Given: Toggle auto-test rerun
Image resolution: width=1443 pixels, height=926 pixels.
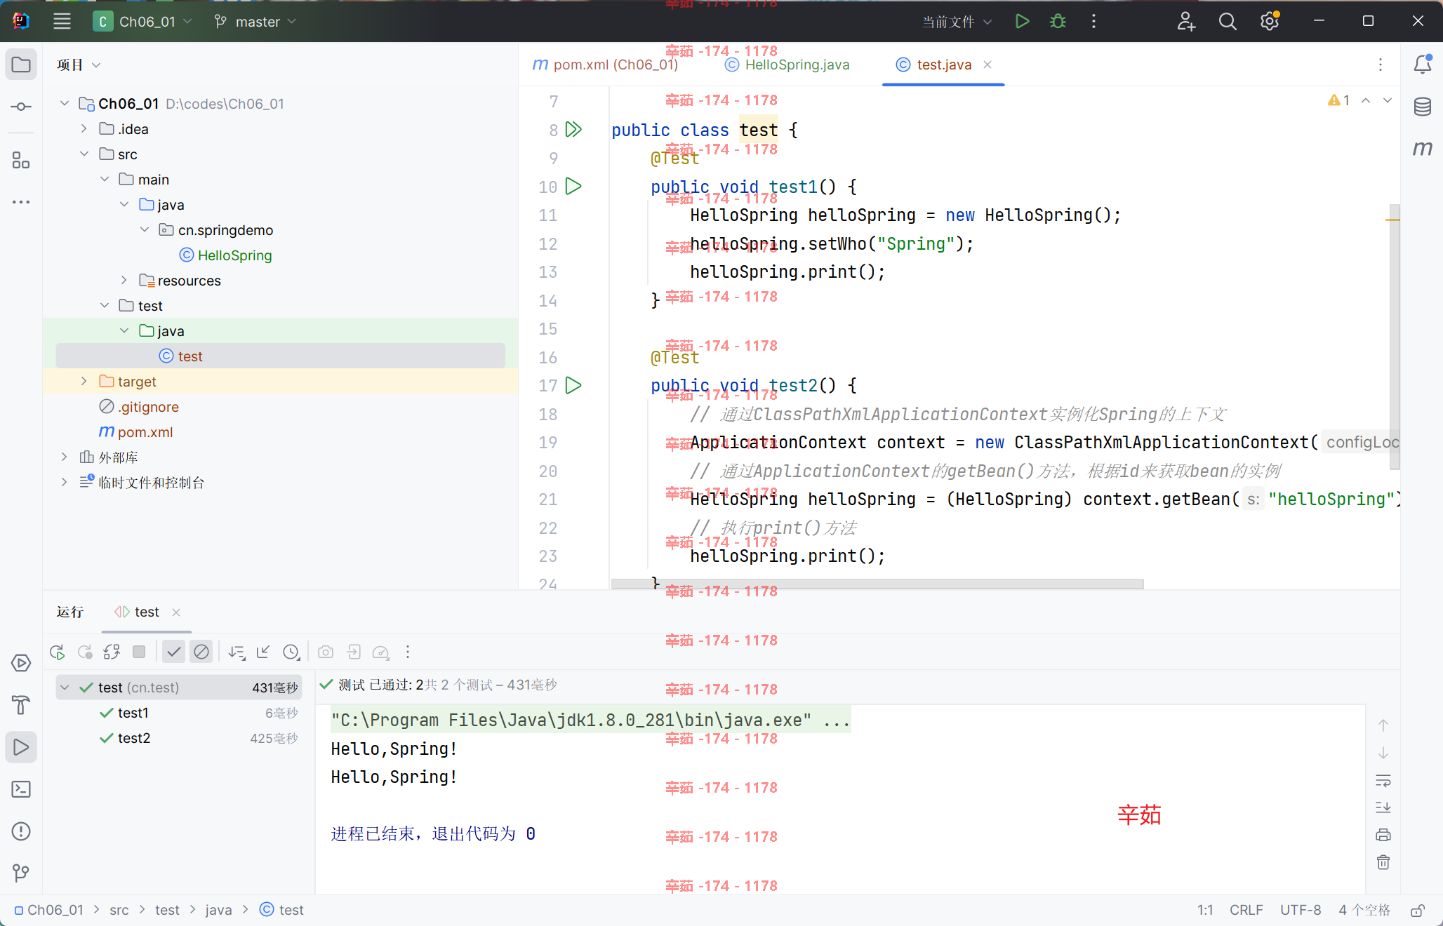Looking at the screenshot, I should (x=112, y=652).
